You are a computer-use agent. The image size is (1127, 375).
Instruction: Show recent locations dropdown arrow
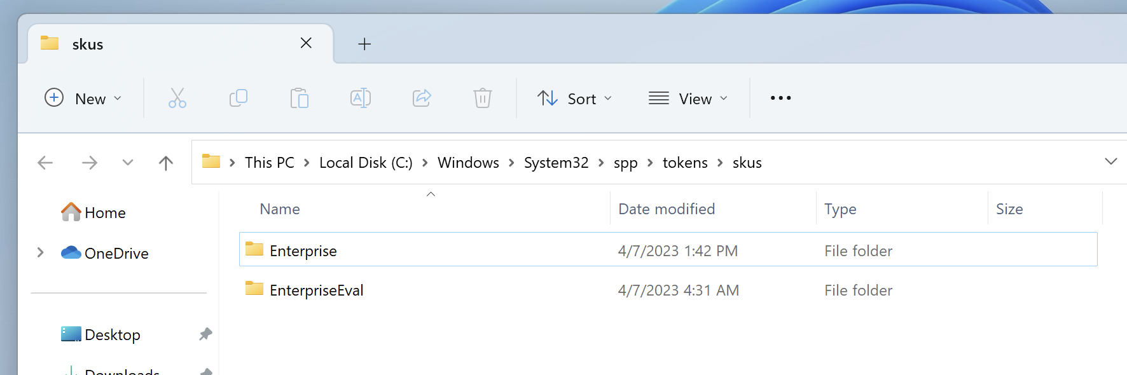[x=128, y=163]
